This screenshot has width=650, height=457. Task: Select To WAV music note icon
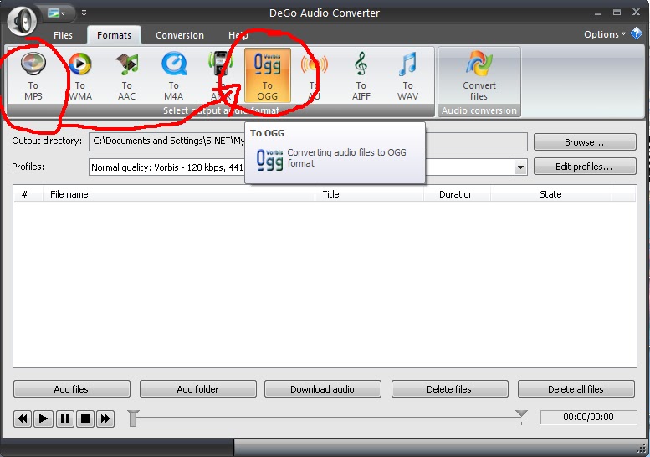pos(408,76)
